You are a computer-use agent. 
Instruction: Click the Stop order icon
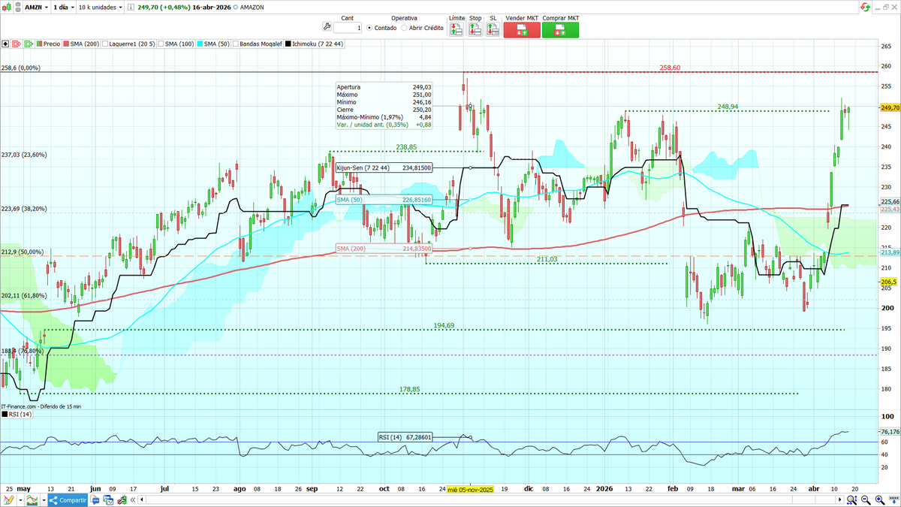click(x=475, y=29)
